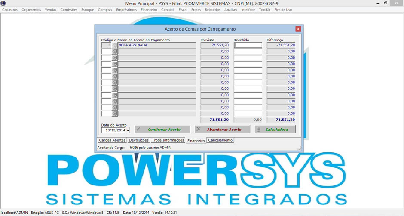Switch to the Devoluções tab

pos(139,140)
